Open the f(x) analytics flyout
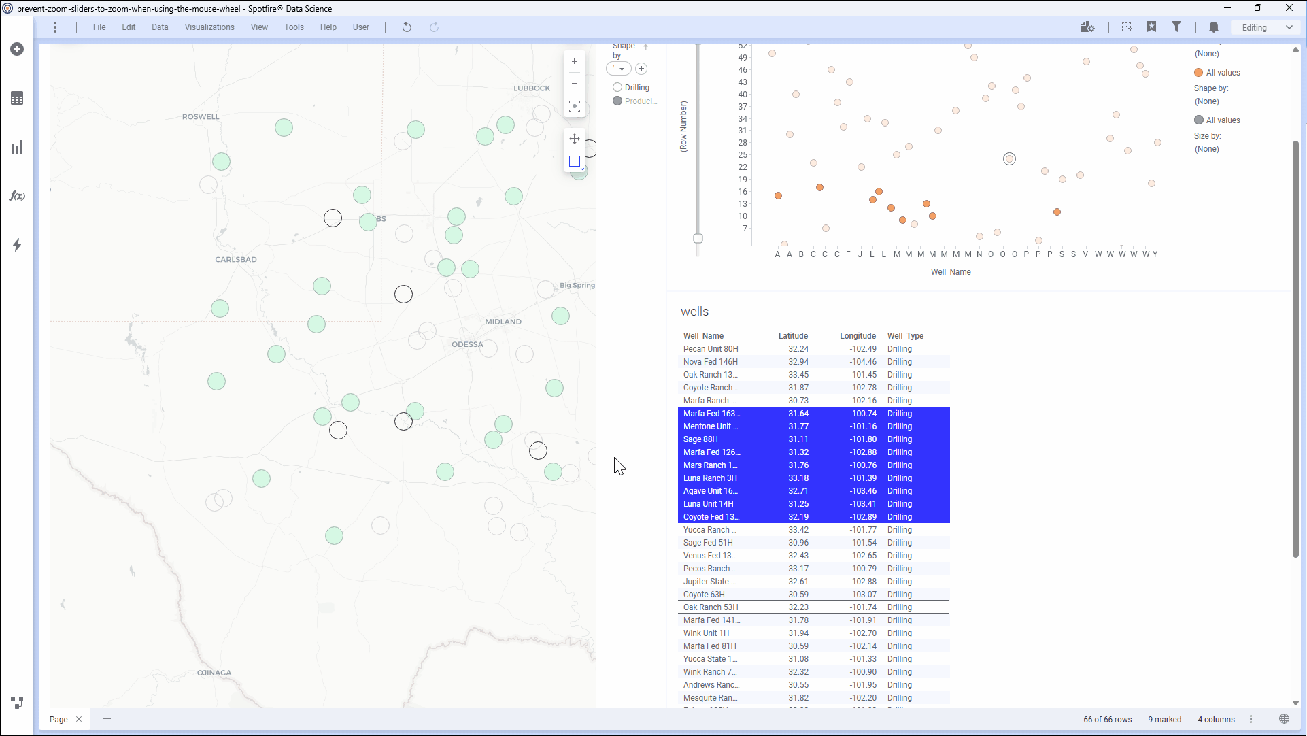This screenshot has width=1307, height=736. [x=17, y=196]
